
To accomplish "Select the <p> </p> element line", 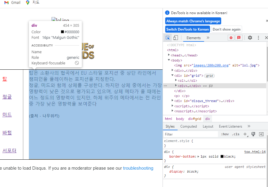I will (182, 96).
